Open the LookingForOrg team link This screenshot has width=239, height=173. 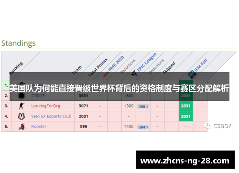[x=46, y=106]
